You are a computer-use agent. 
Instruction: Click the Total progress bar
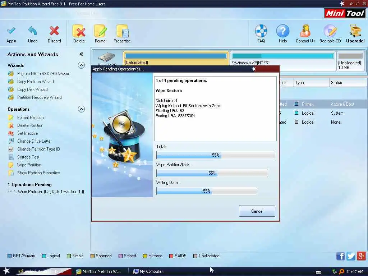click(216, 155)
